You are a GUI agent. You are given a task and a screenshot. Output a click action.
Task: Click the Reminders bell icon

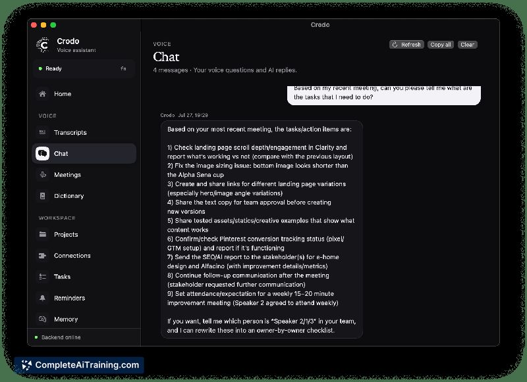[x=42, y=298]
